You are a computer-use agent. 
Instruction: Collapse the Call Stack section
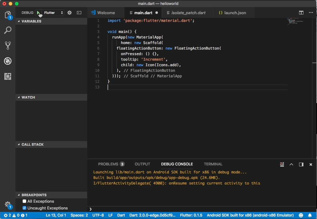(x=51, y=144)
